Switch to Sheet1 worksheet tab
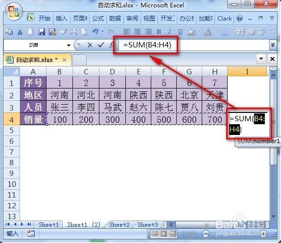This screenshot has height=243, width=281. (49, 225)
